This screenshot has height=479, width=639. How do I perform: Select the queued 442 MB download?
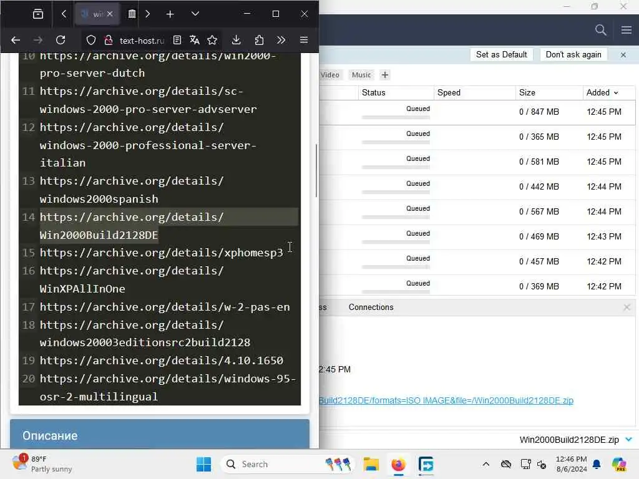477,187
